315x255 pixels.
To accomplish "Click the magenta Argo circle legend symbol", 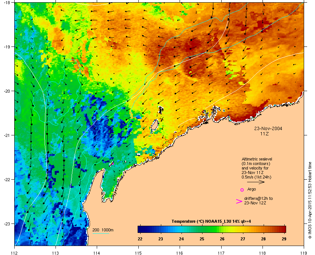I will point(242,190).
